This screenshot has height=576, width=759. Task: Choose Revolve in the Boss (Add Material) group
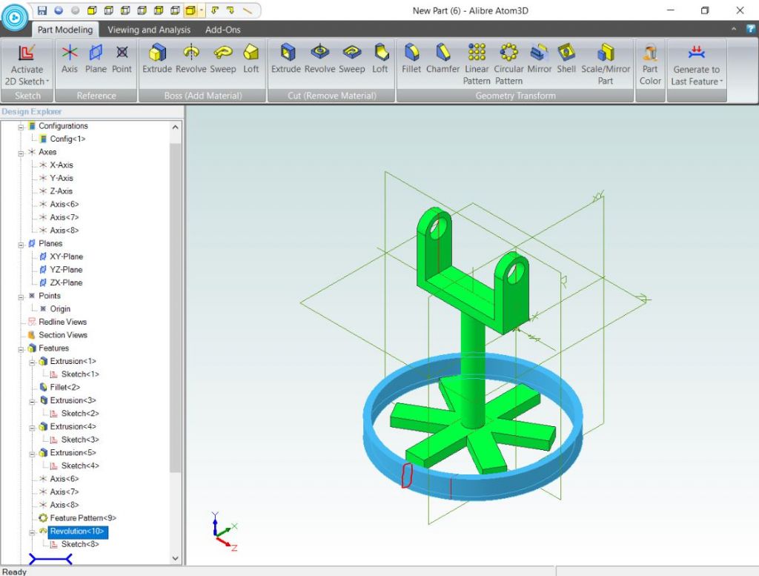[191, 59]
